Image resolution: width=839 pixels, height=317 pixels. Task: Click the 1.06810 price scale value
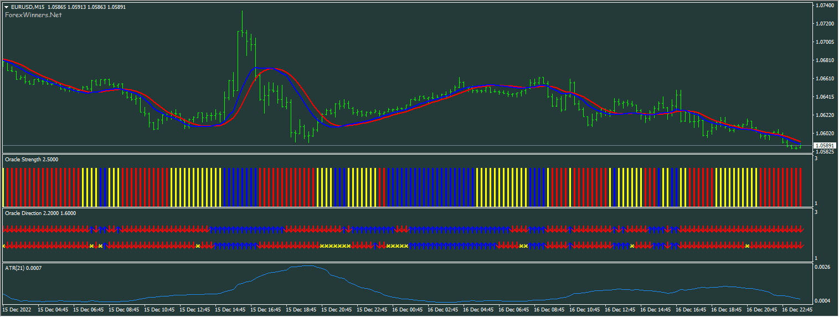(825, 60)
